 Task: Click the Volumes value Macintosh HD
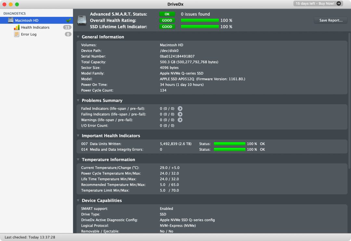tap(172, 45)
